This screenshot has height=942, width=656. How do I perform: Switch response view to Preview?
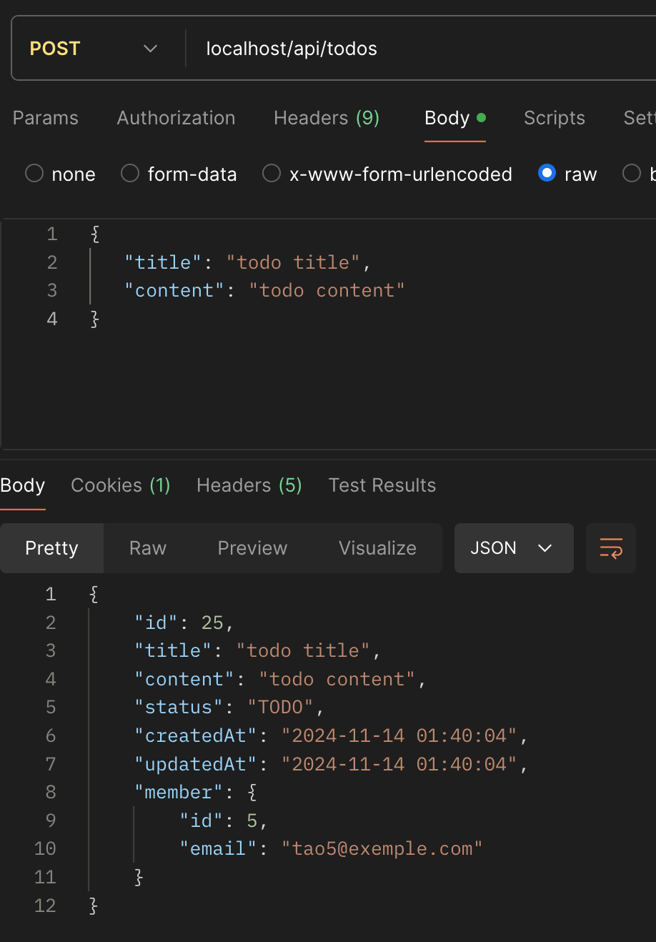coord(252,548)
